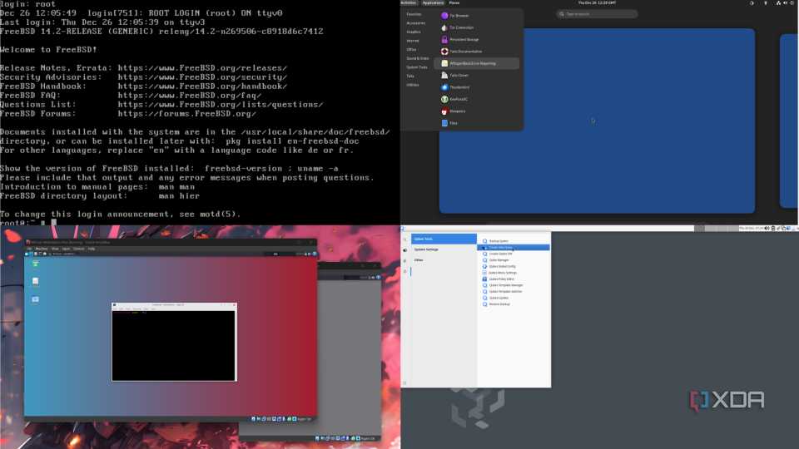Select the Other category in Qubes menu
The image size is (799, 449).
point(444,260)
